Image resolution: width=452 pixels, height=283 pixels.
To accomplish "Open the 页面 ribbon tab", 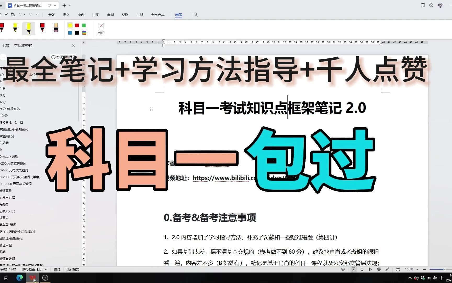I will pos(81,15).
